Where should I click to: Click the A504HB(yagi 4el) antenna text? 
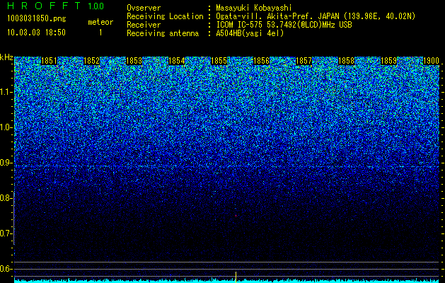pos(250,33)
